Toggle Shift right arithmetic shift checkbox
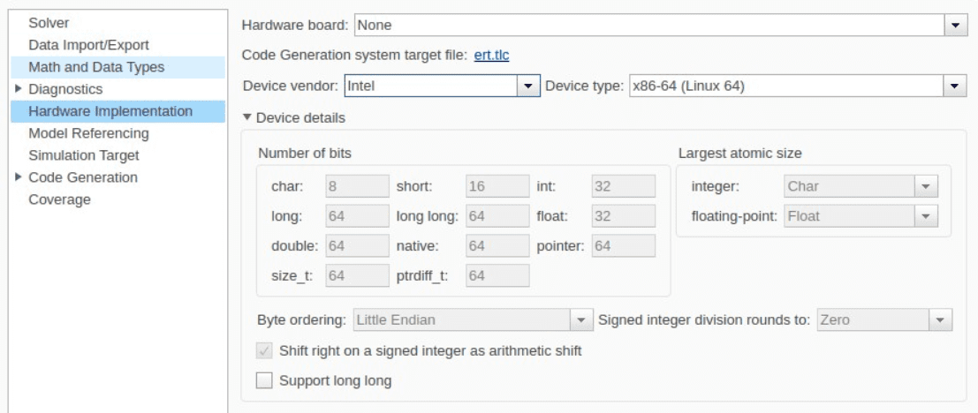This screenshot has width=978, height=413. tap(265, 351)
